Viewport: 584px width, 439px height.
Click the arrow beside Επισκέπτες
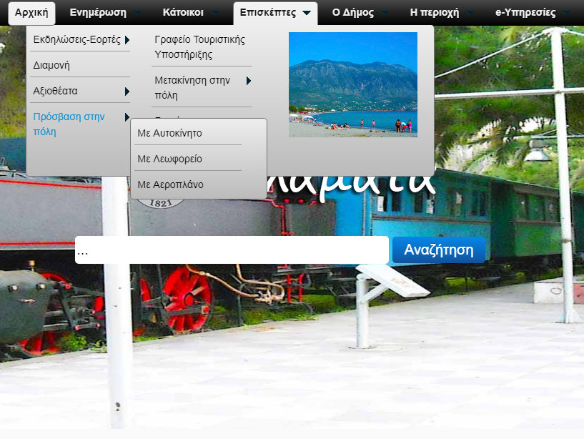pos(306,14)
